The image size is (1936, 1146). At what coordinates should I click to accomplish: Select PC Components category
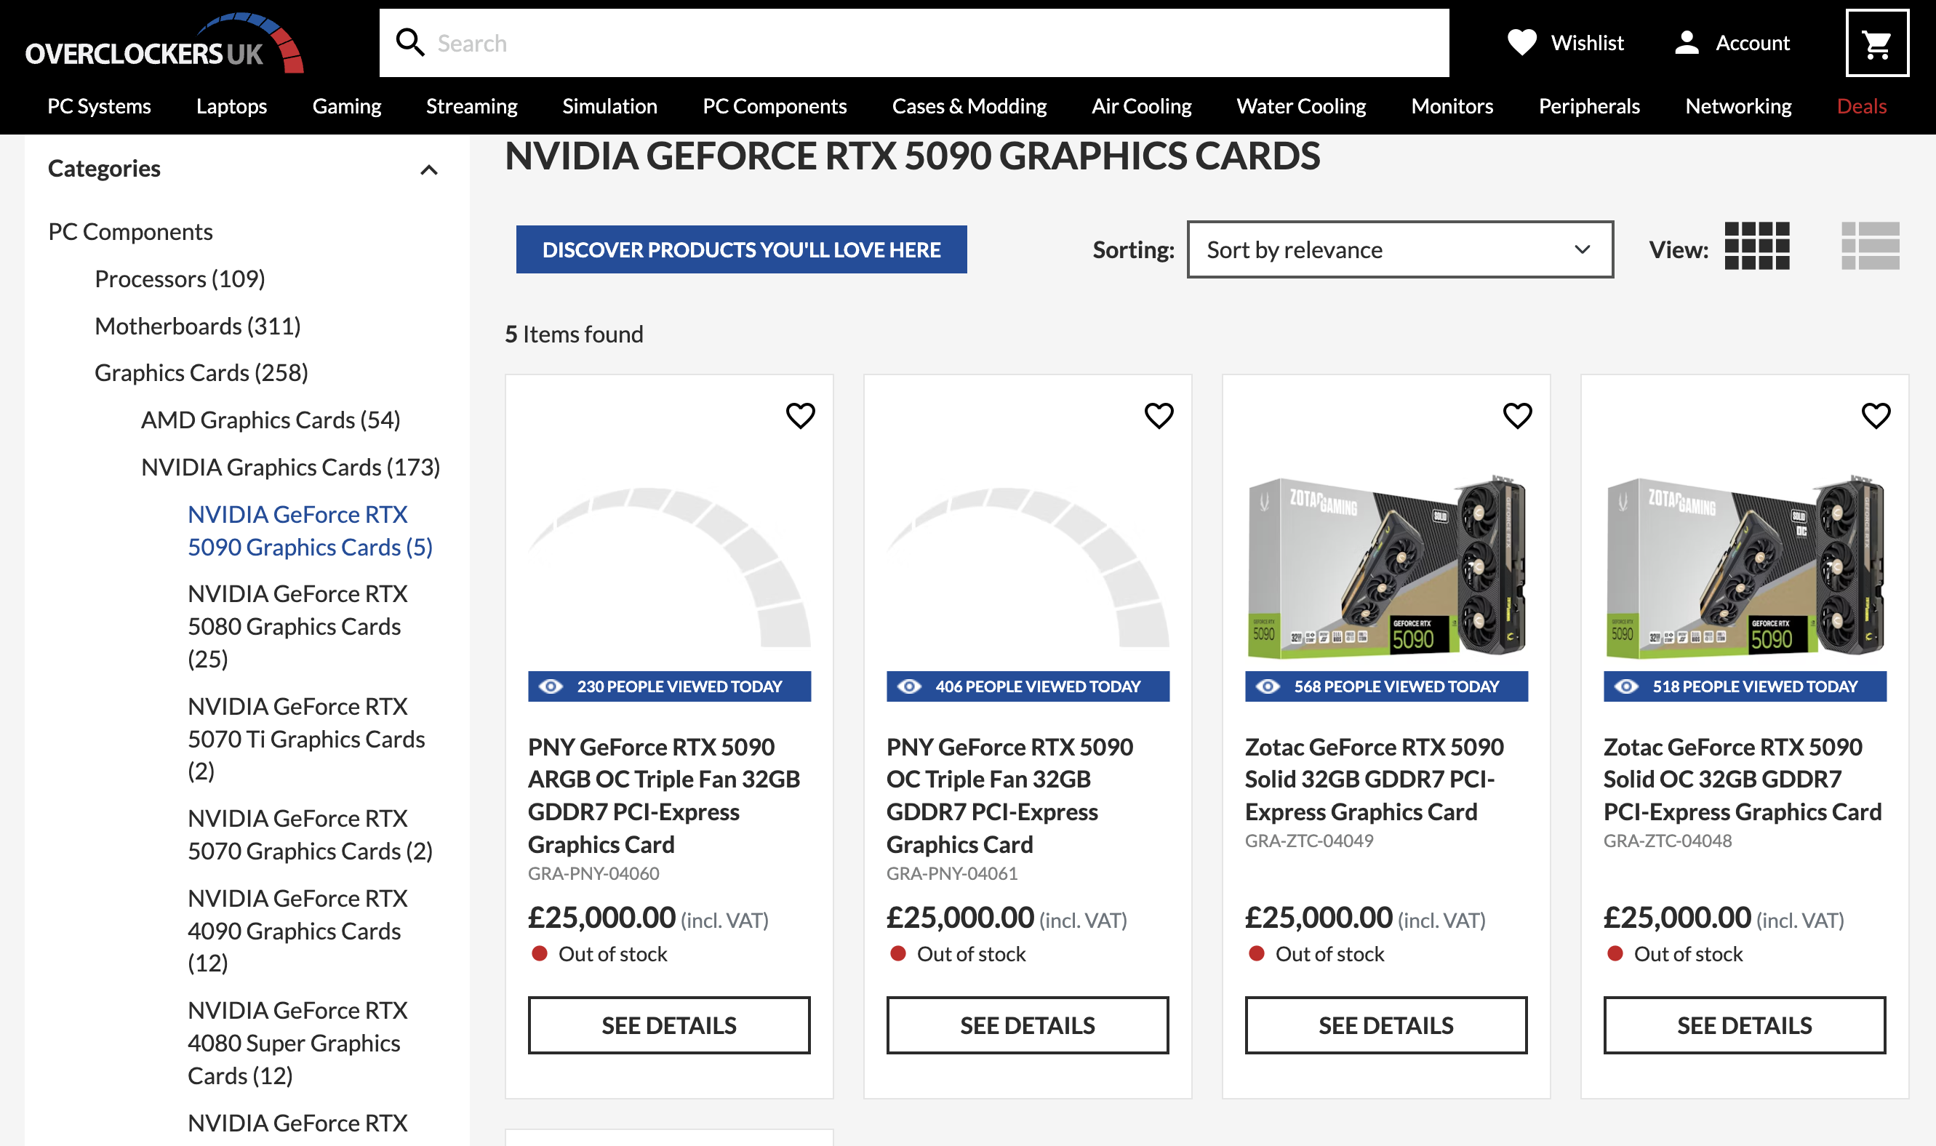pos(129,232)
